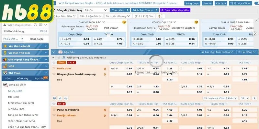This screenshot has width=259, height=129.
Task: Close the featured matches carousel with X
Action: point(256,21)
